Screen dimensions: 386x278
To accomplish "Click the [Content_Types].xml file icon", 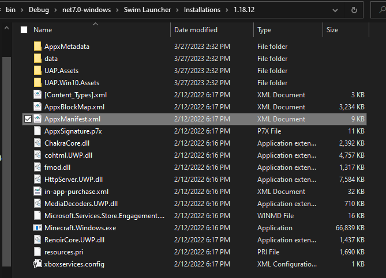I will click(38, 95).
